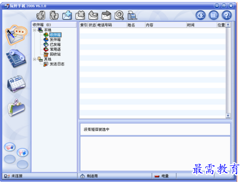
Task: Sort by 位置 column header
Action: pos(221,25)
